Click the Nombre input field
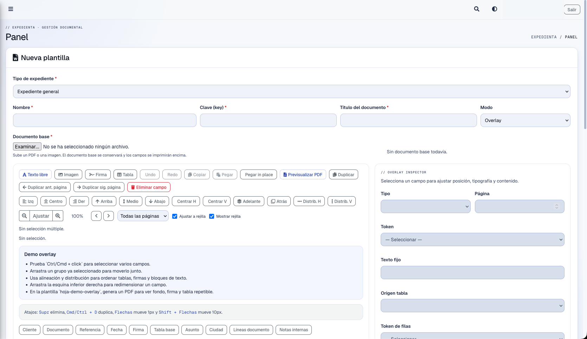The image size is (587, 339). click(104, 120)
